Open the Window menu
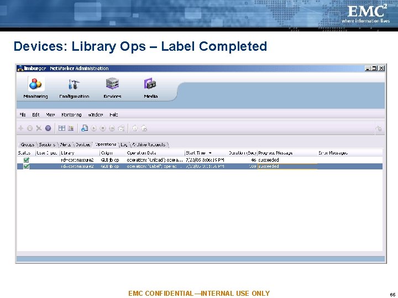398x298 pixels. [x=96, y=115]
